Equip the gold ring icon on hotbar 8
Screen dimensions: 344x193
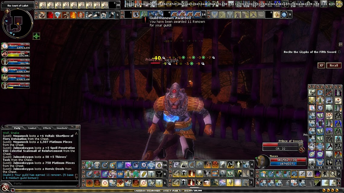click(143, 174)
